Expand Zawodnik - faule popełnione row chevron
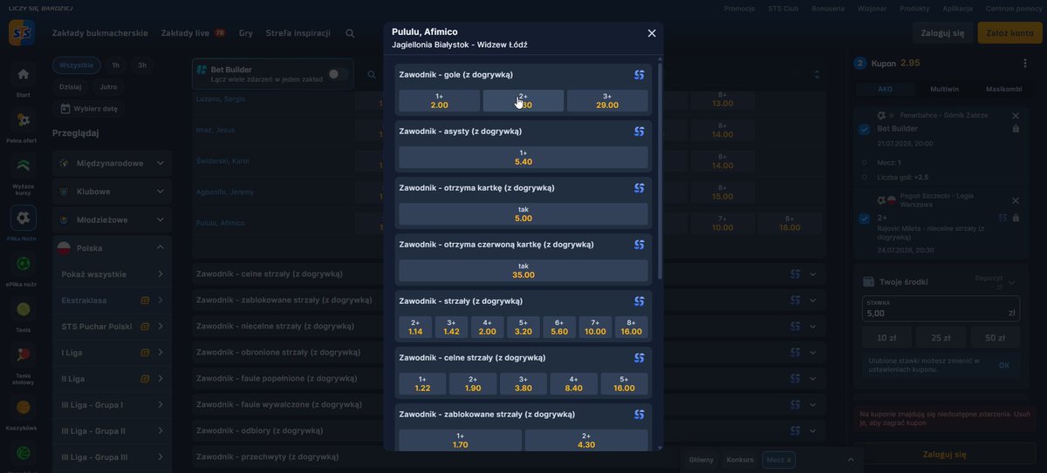Screen dimensions: 1047x473 point(813,379)
